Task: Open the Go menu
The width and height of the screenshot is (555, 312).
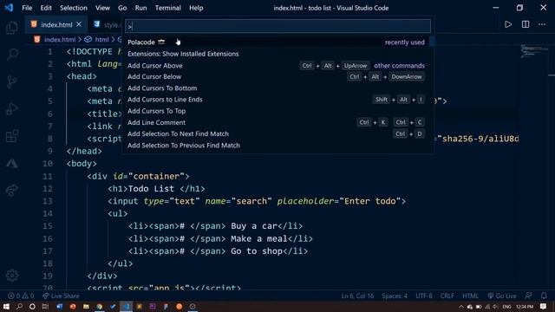Action: coord(122,8)
